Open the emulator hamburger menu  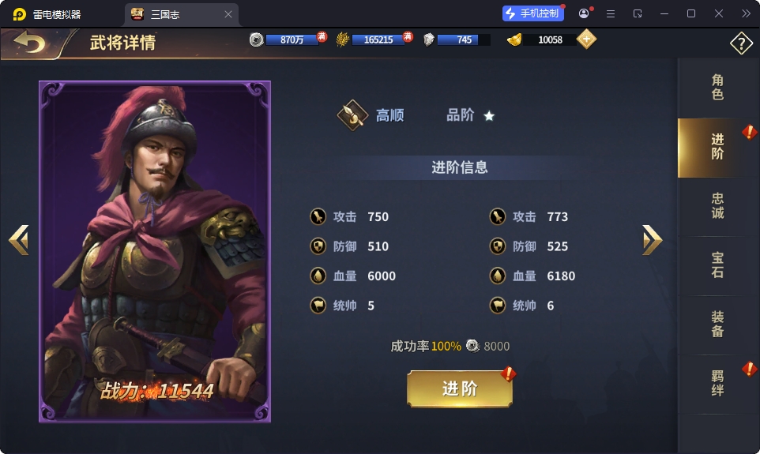pos(611,14)
